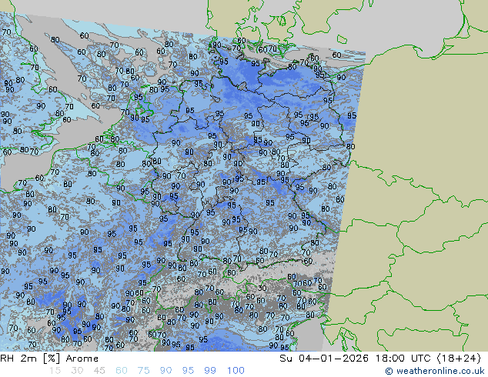The image size is (488, 377).
Task: Select the 'RH 2m [%]' title text
Action: tap(30, 359)
